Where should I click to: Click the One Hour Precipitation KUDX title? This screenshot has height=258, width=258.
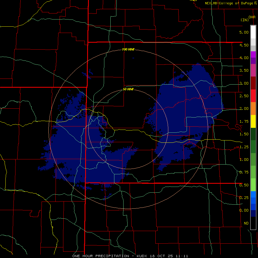click(x=130, y=256)
